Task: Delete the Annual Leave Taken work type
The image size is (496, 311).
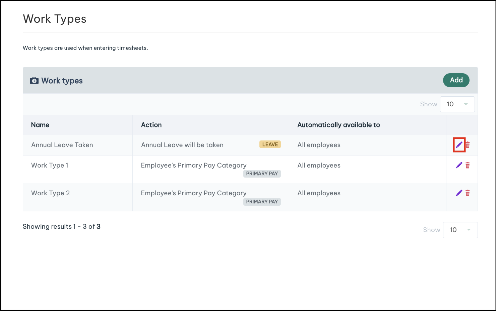Action: click(x=468, y=145)
